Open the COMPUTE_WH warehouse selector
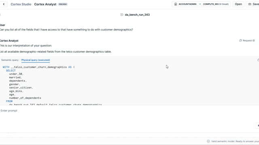 pos(215,4)
